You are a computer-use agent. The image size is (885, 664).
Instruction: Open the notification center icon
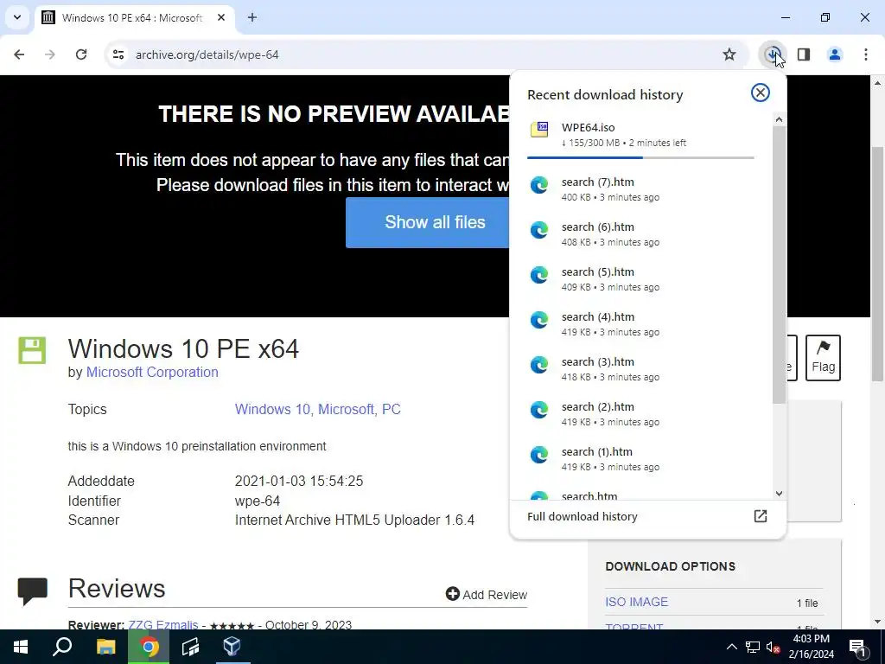857,647
